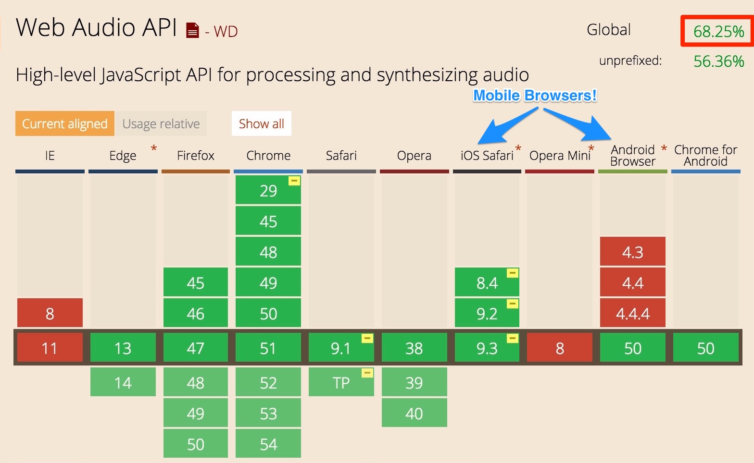The height and width of the screenshot is (463, 754).
Task: Click the Show all button
Action: pyautogui.click(x=262, y=123)
